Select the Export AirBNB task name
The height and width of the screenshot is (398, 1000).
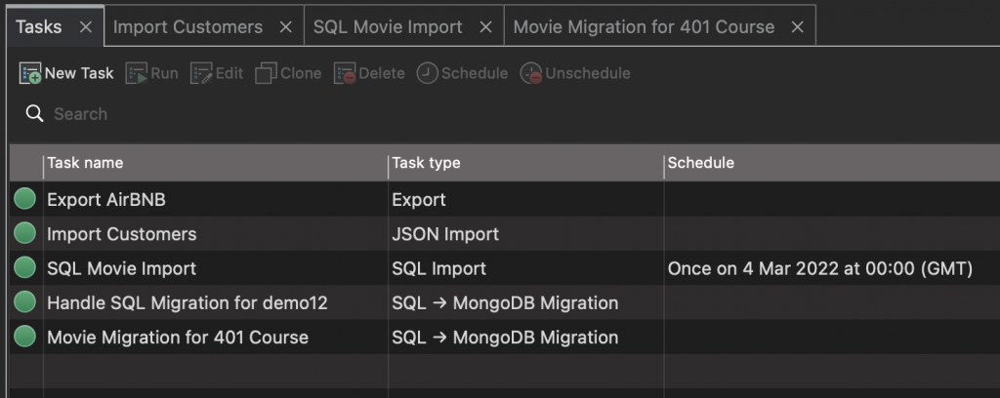coord(105,199)
